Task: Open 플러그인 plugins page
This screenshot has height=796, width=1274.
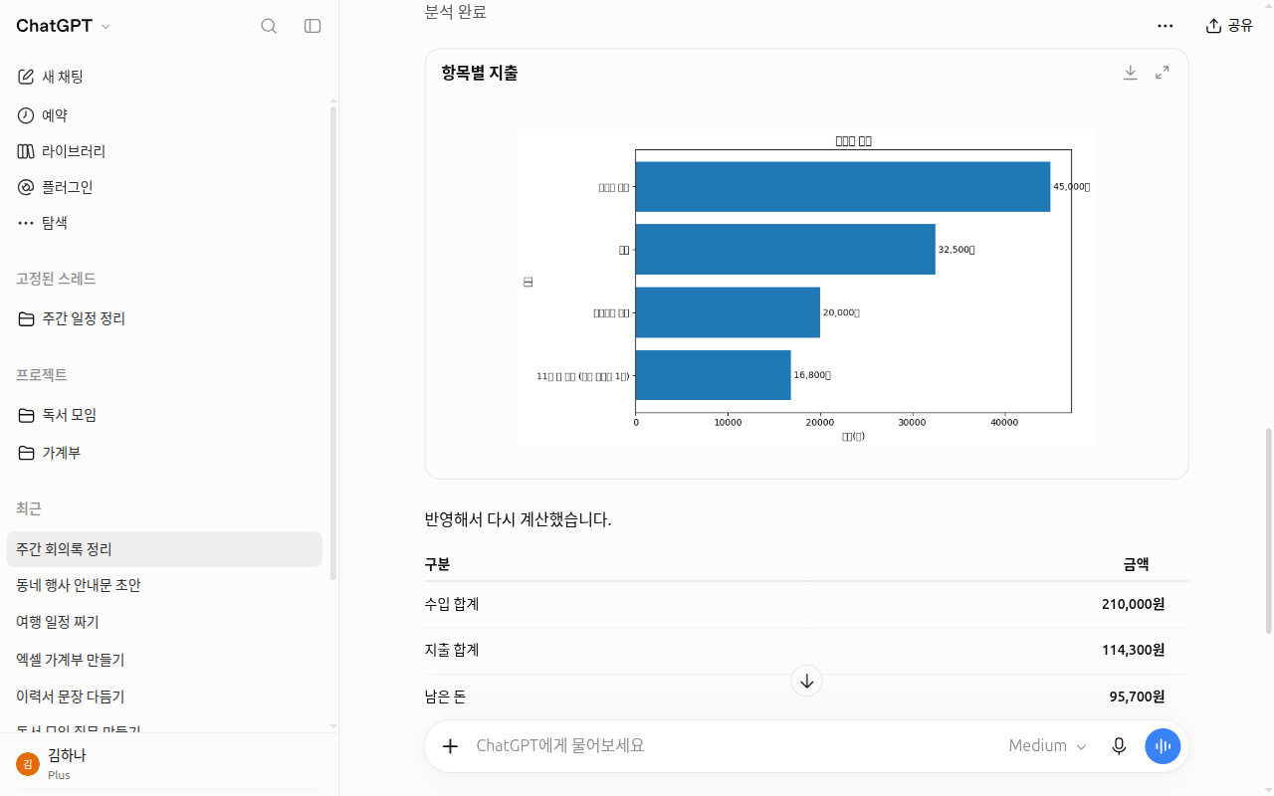Action: point(164,187)
